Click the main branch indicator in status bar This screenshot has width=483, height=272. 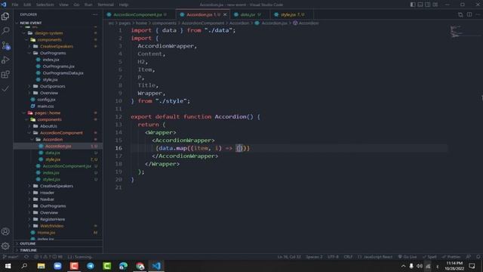pyautogui.click(x=11, y=257)
